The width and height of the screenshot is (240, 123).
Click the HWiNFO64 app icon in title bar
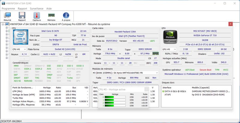3,3
